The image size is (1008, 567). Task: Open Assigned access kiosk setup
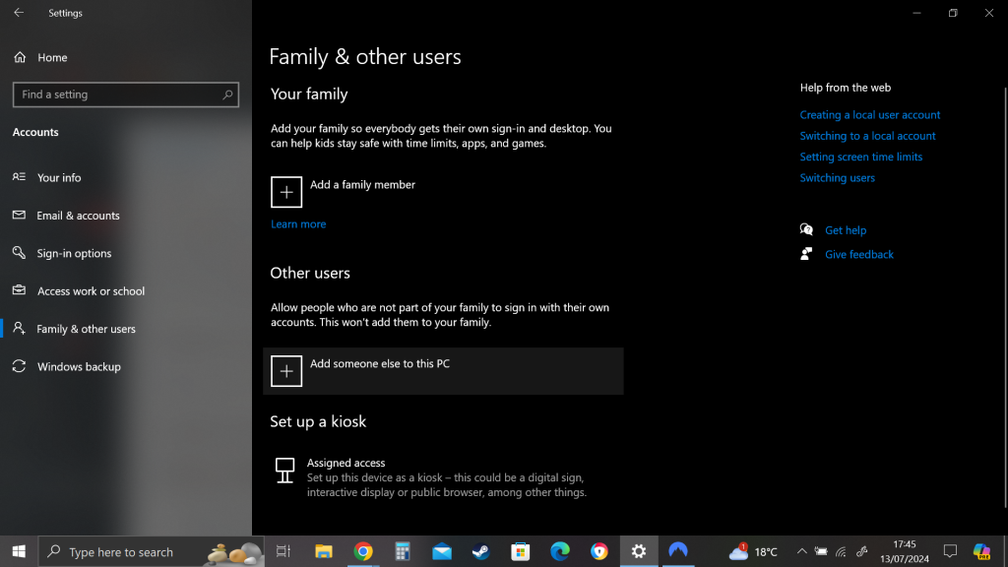tap(346, 463)
